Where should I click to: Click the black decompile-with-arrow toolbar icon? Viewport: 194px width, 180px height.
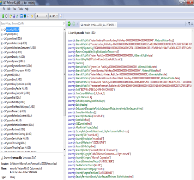25,16
